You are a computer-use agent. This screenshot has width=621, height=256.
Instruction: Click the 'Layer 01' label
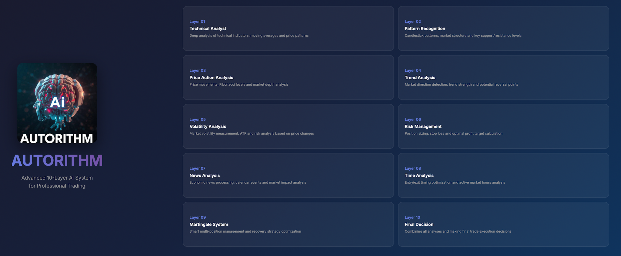(x=197, y=22)
